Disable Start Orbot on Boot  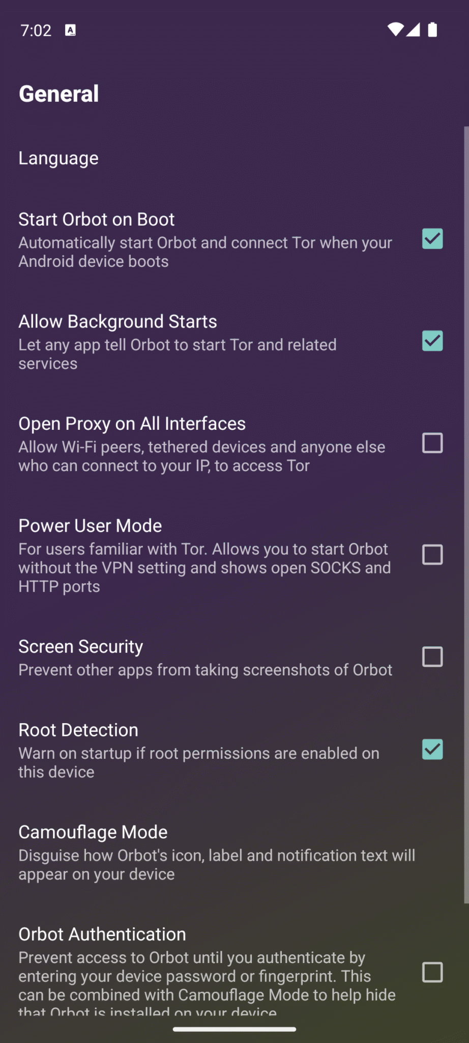click(432, 239)
